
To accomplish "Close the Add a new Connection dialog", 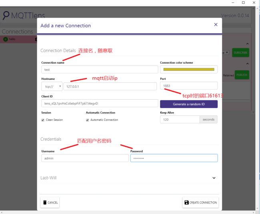I will [216, 25].
